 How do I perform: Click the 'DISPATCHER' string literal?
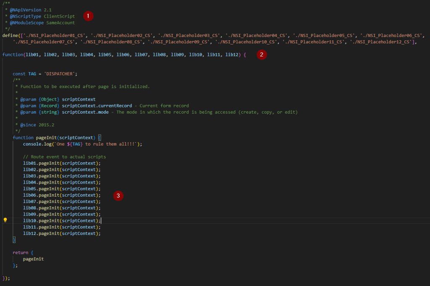pyautogui.click(x=59, y=74)
